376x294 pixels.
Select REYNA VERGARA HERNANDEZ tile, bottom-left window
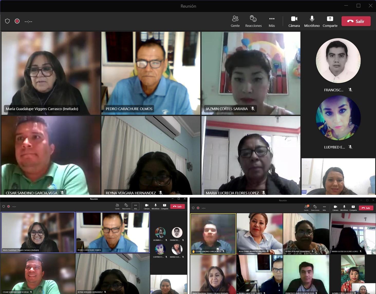[113, 274]
